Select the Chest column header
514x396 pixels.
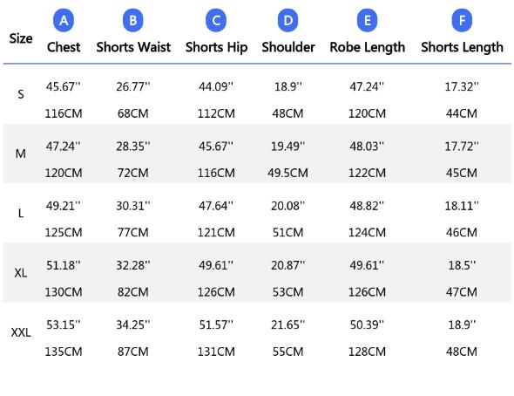click(x=64, y=47)
